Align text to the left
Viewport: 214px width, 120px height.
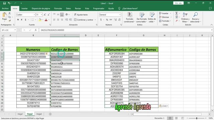coord(54,20)
